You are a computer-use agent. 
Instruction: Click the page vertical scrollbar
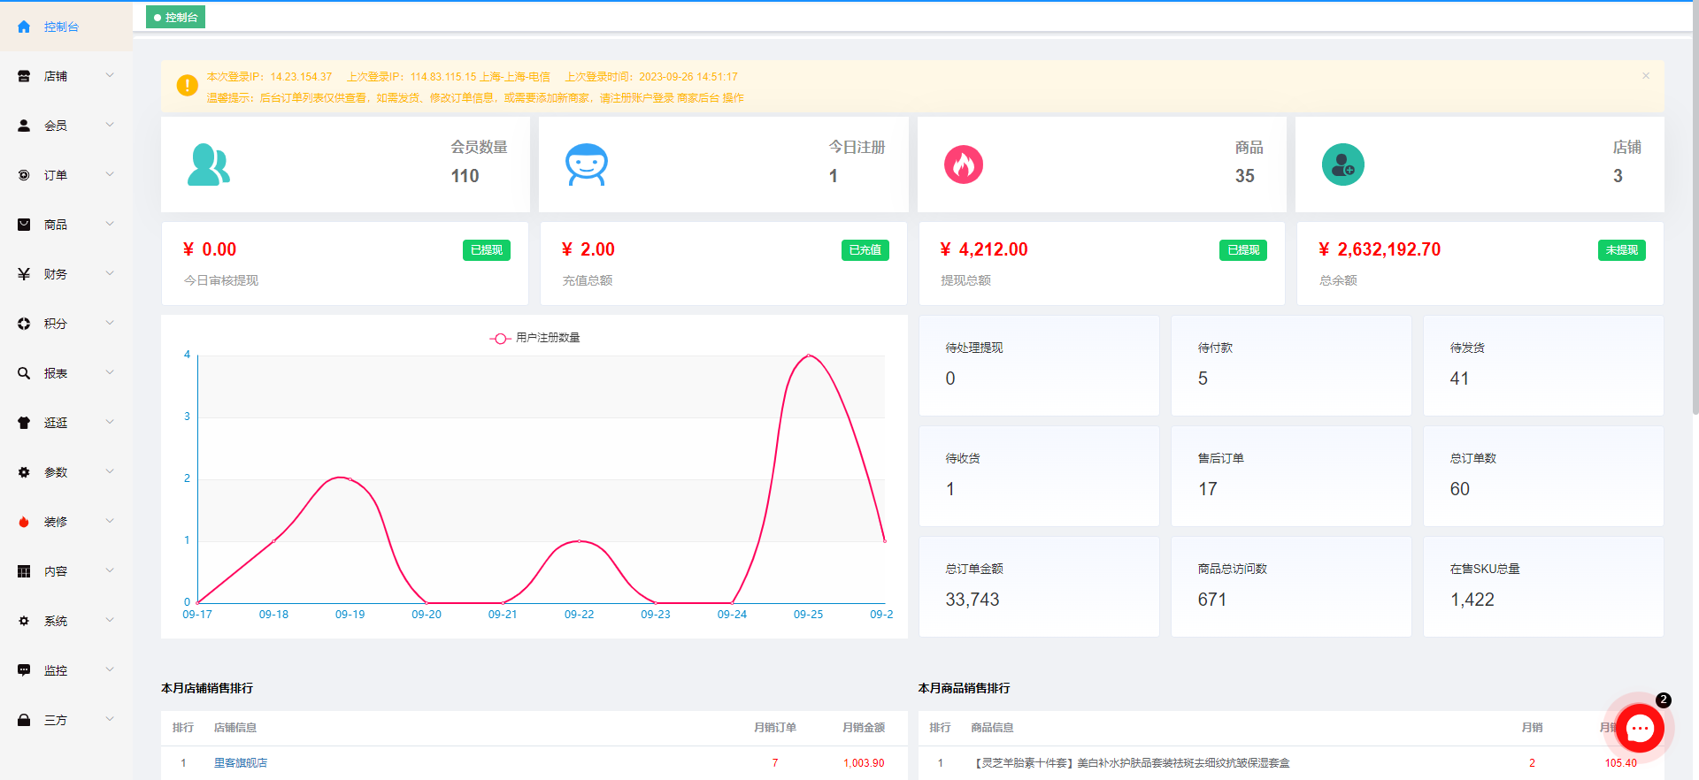click(x=1695, y=208)
